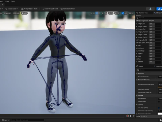162x122 pixels.
Task: Open the Cmd console type dropdown
Action: click(x=5, y=120)
